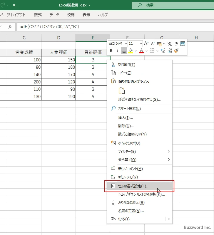214x235 pixels.
Task: Select the 人物評価 header cell
Action: pyautogui.click(x=58, y=53)
